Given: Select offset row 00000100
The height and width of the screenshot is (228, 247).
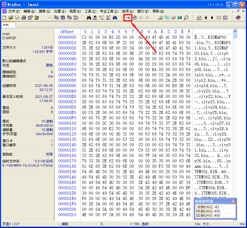Looking at the screenshot, I should 67,123.
